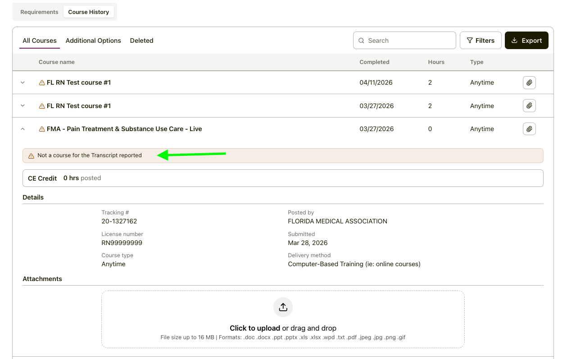The image size is (576, 359).
Task: Click attachment paperclip for 04/11/2026 course
Action: point(529,82)
